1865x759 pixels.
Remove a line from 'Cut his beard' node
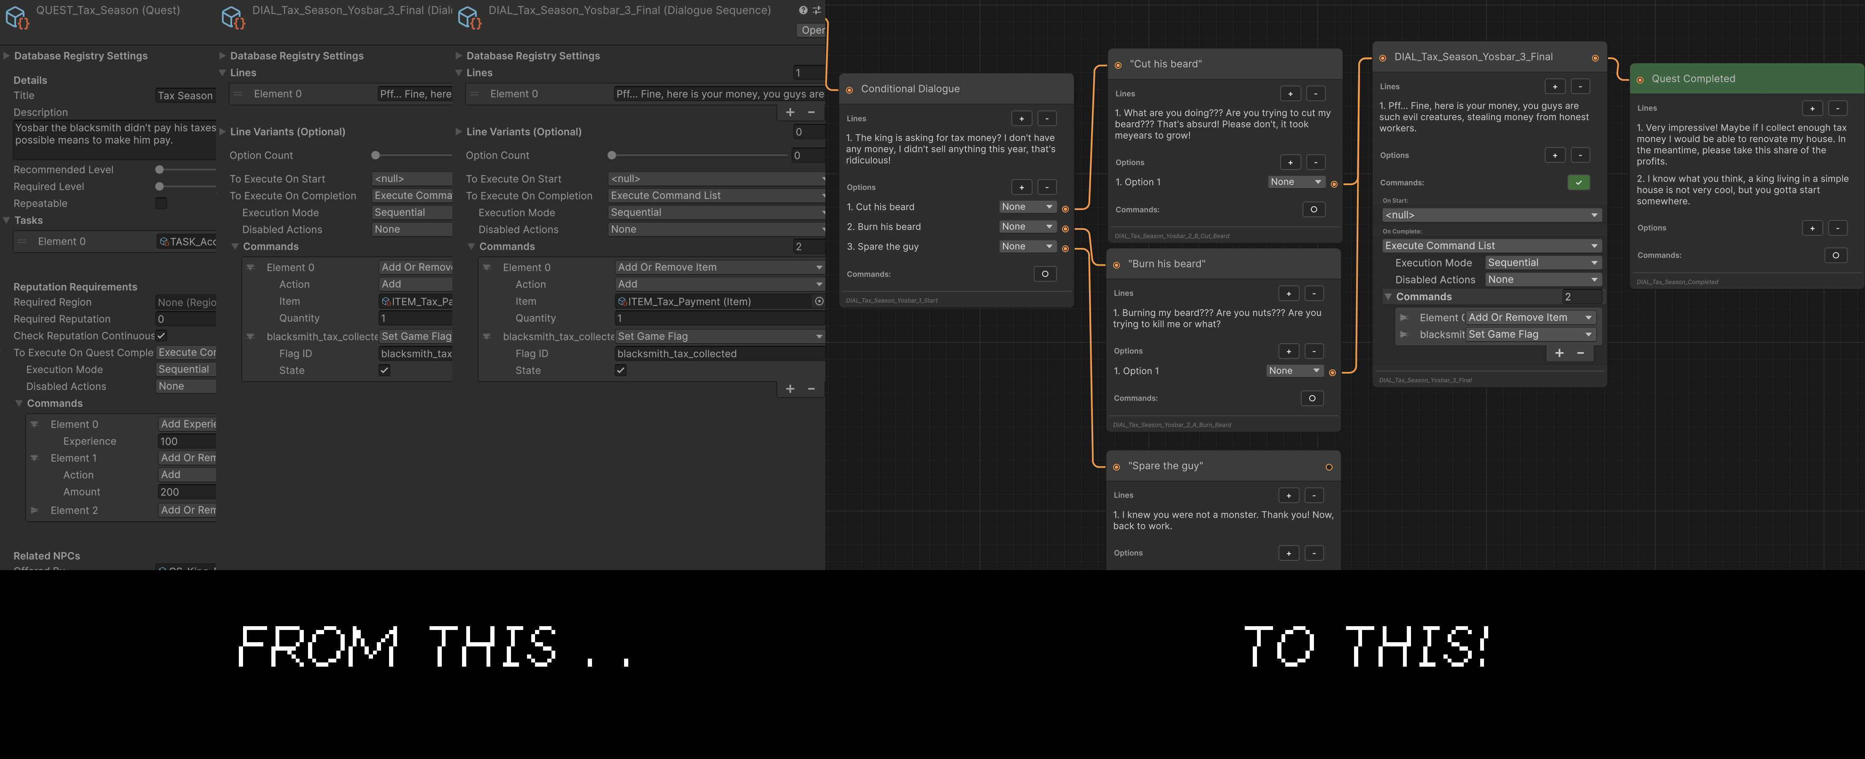pyautogui.click(x=1316, y=93)
